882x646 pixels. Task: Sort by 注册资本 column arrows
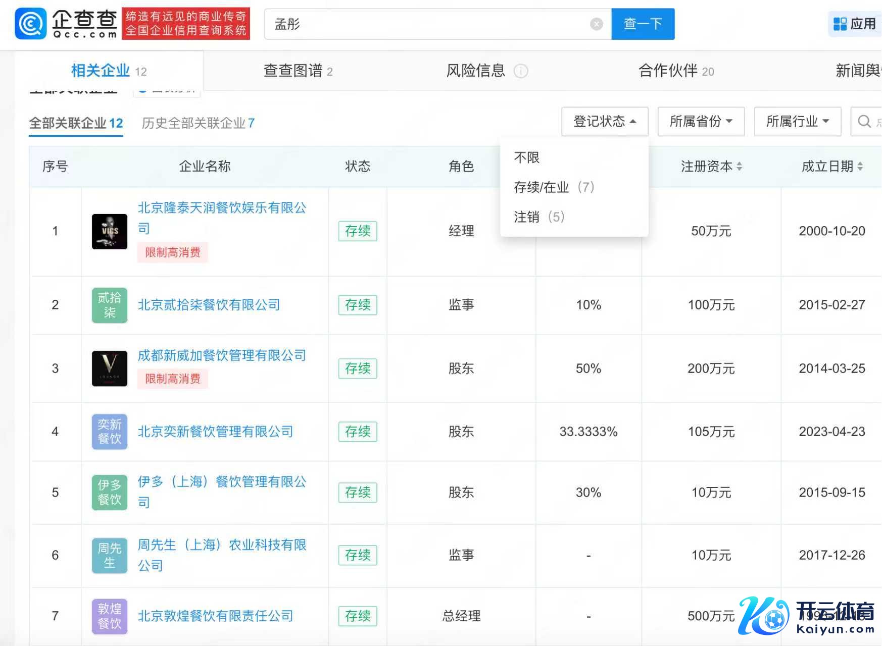click(739, 167)
